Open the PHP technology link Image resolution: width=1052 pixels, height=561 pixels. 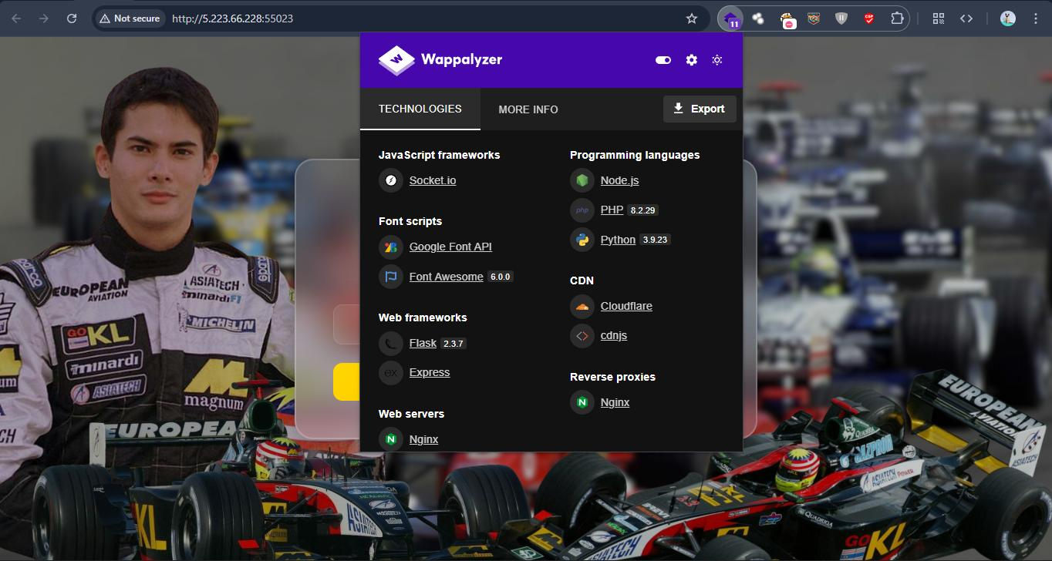[x=612, y=210]
